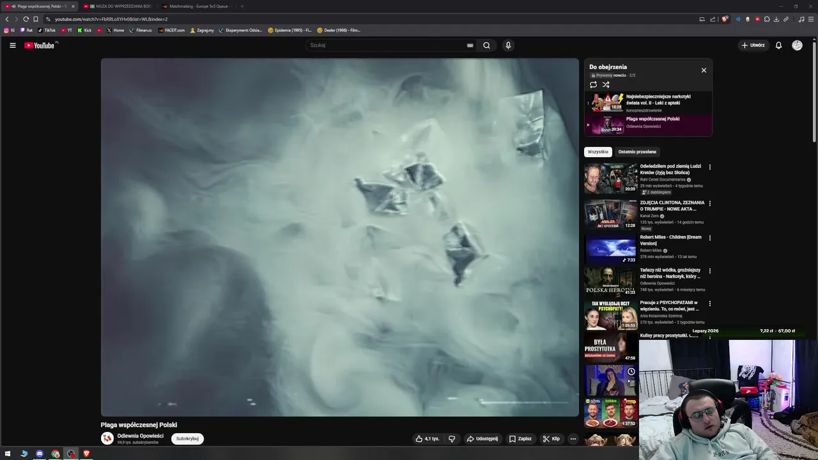Open playlist item Plaga współczesnej Polski
This screenshot has width=818, height=460.
(648, 125)
